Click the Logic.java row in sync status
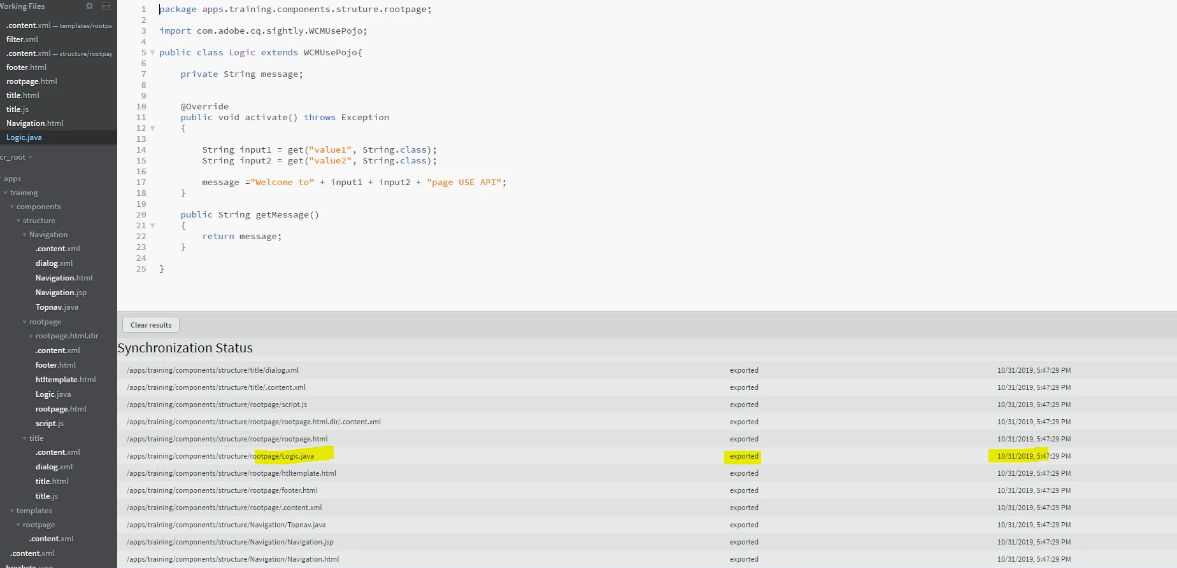The width and height of the screenshot is (1177, 568). [x=647, y=456]
